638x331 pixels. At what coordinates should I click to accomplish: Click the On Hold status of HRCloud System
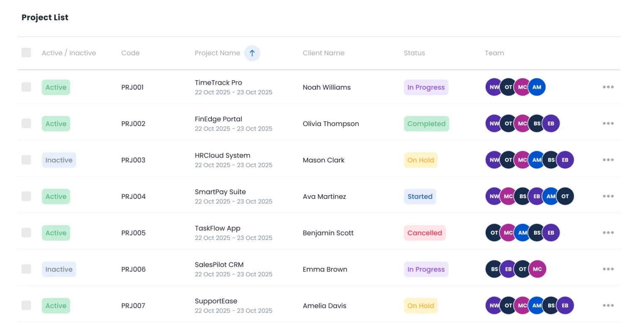pos(421,160)
